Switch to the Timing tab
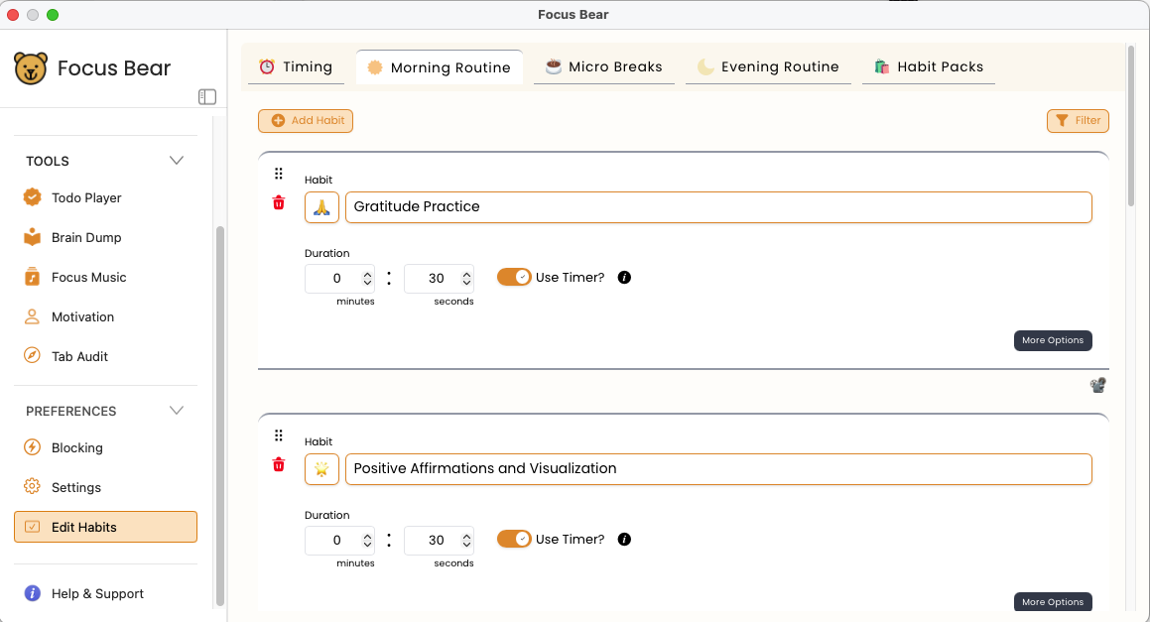The image size is (1150, 622). tap(297, 66)
